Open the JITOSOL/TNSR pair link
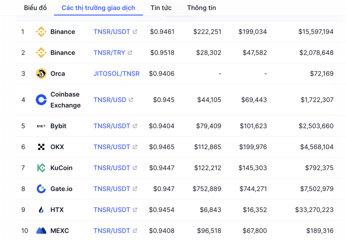The height and width of the screenshot is (240, 346). [117, 74]
